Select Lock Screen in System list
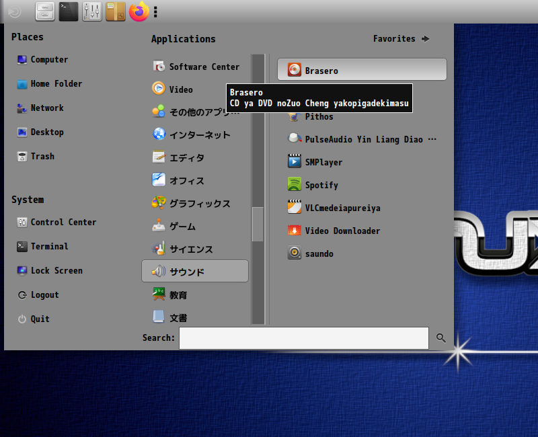The height and width of the screenshot is (437, 538). coord(50,271)
